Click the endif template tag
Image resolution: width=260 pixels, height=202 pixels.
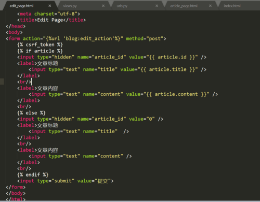click(33, 175)
